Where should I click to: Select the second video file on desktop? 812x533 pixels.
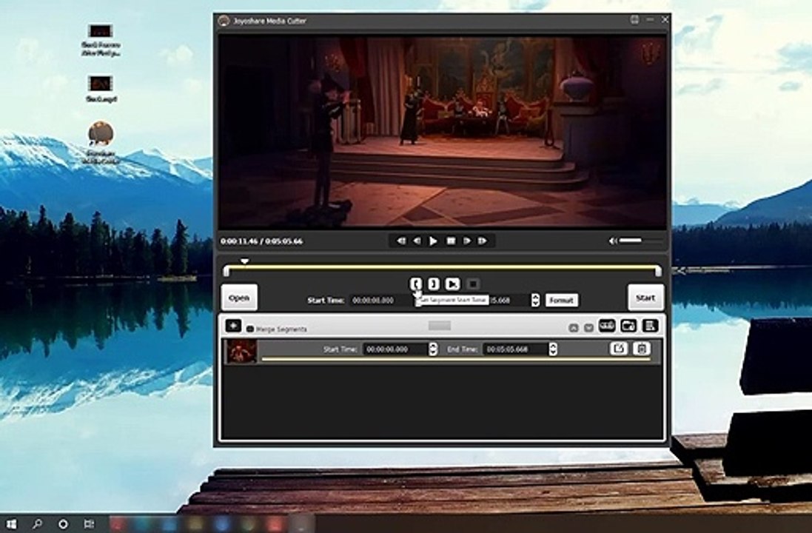click(x=101, y=89)
